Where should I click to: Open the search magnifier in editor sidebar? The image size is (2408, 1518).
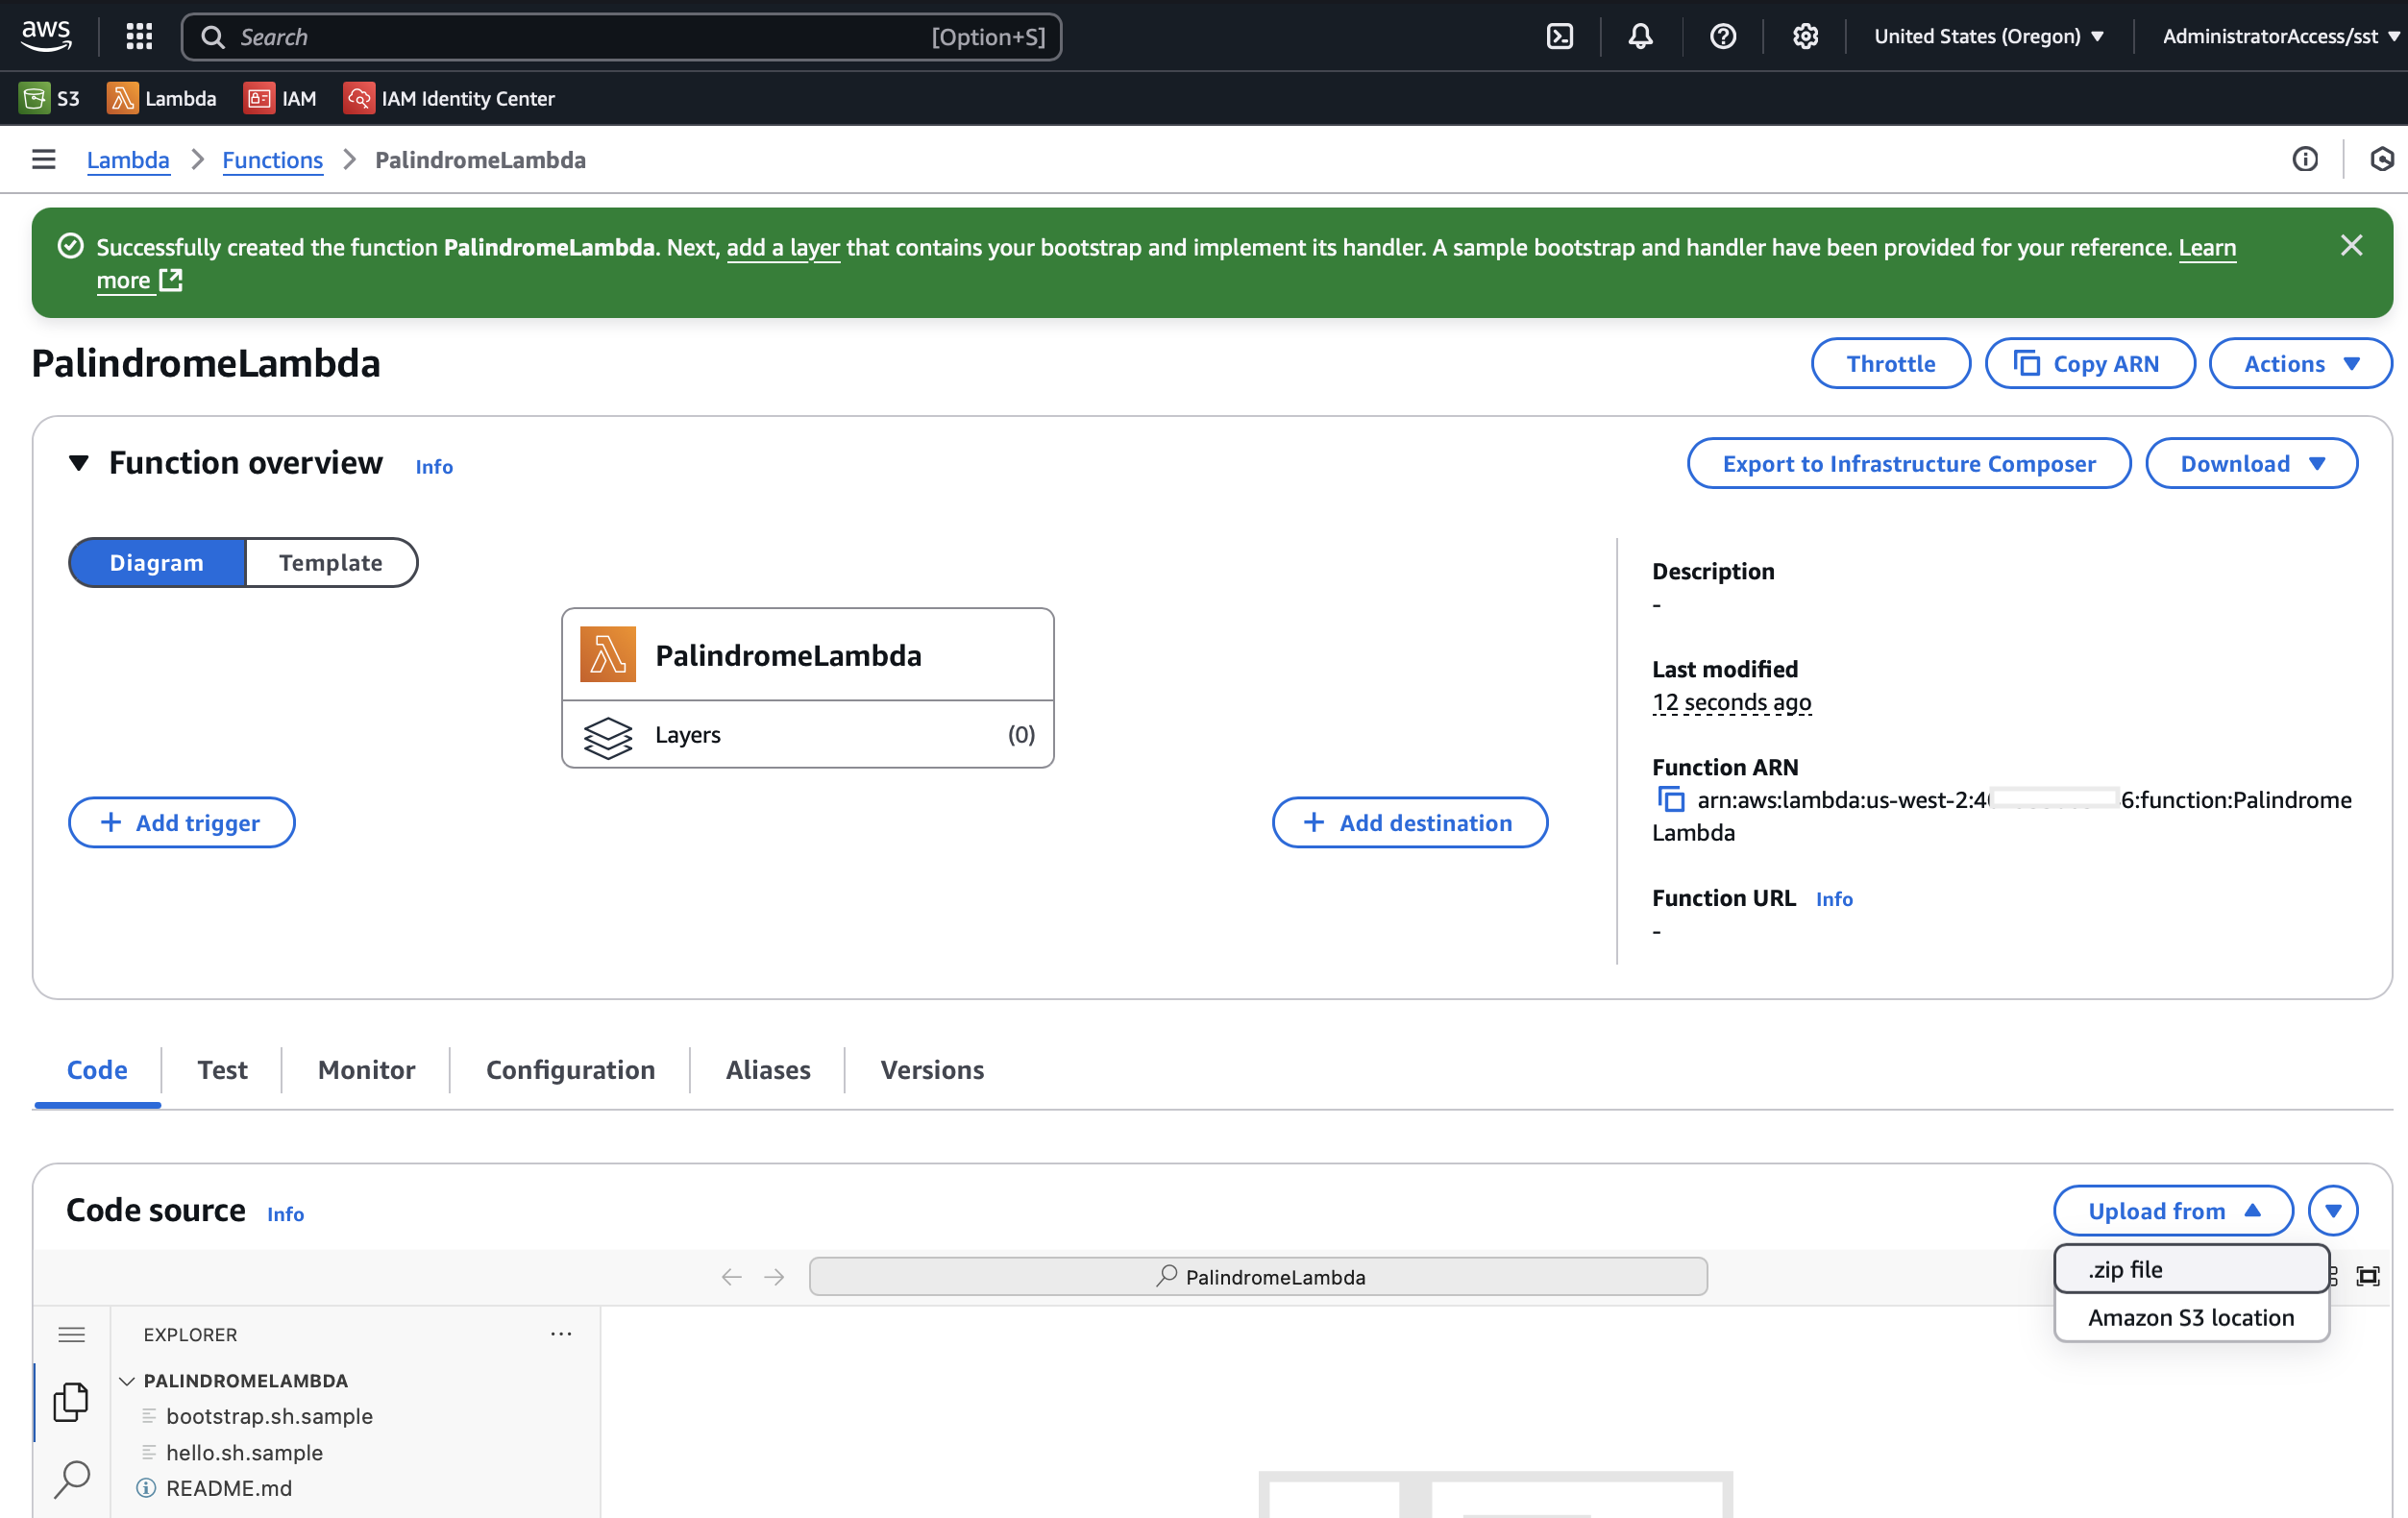71,1478
